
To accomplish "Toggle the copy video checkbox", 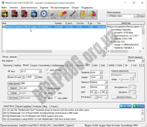I will pyautogui.click(x=46, y=88).
